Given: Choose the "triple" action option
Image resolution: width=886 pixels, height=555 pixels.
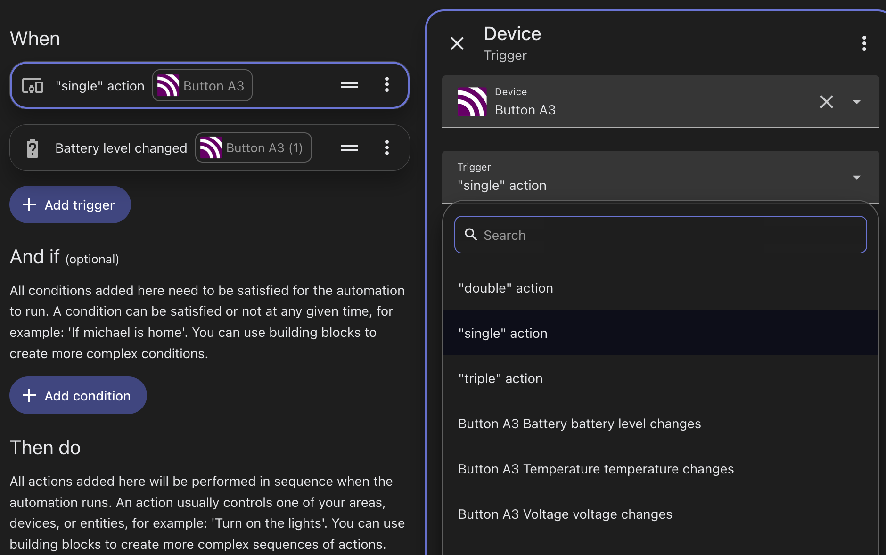Looking at the screenshot, I should click(661, 378).
